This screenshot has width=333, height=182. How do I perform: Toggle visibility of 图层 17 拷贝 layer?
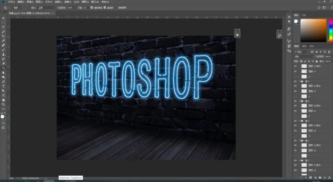[x=295, y=66]
